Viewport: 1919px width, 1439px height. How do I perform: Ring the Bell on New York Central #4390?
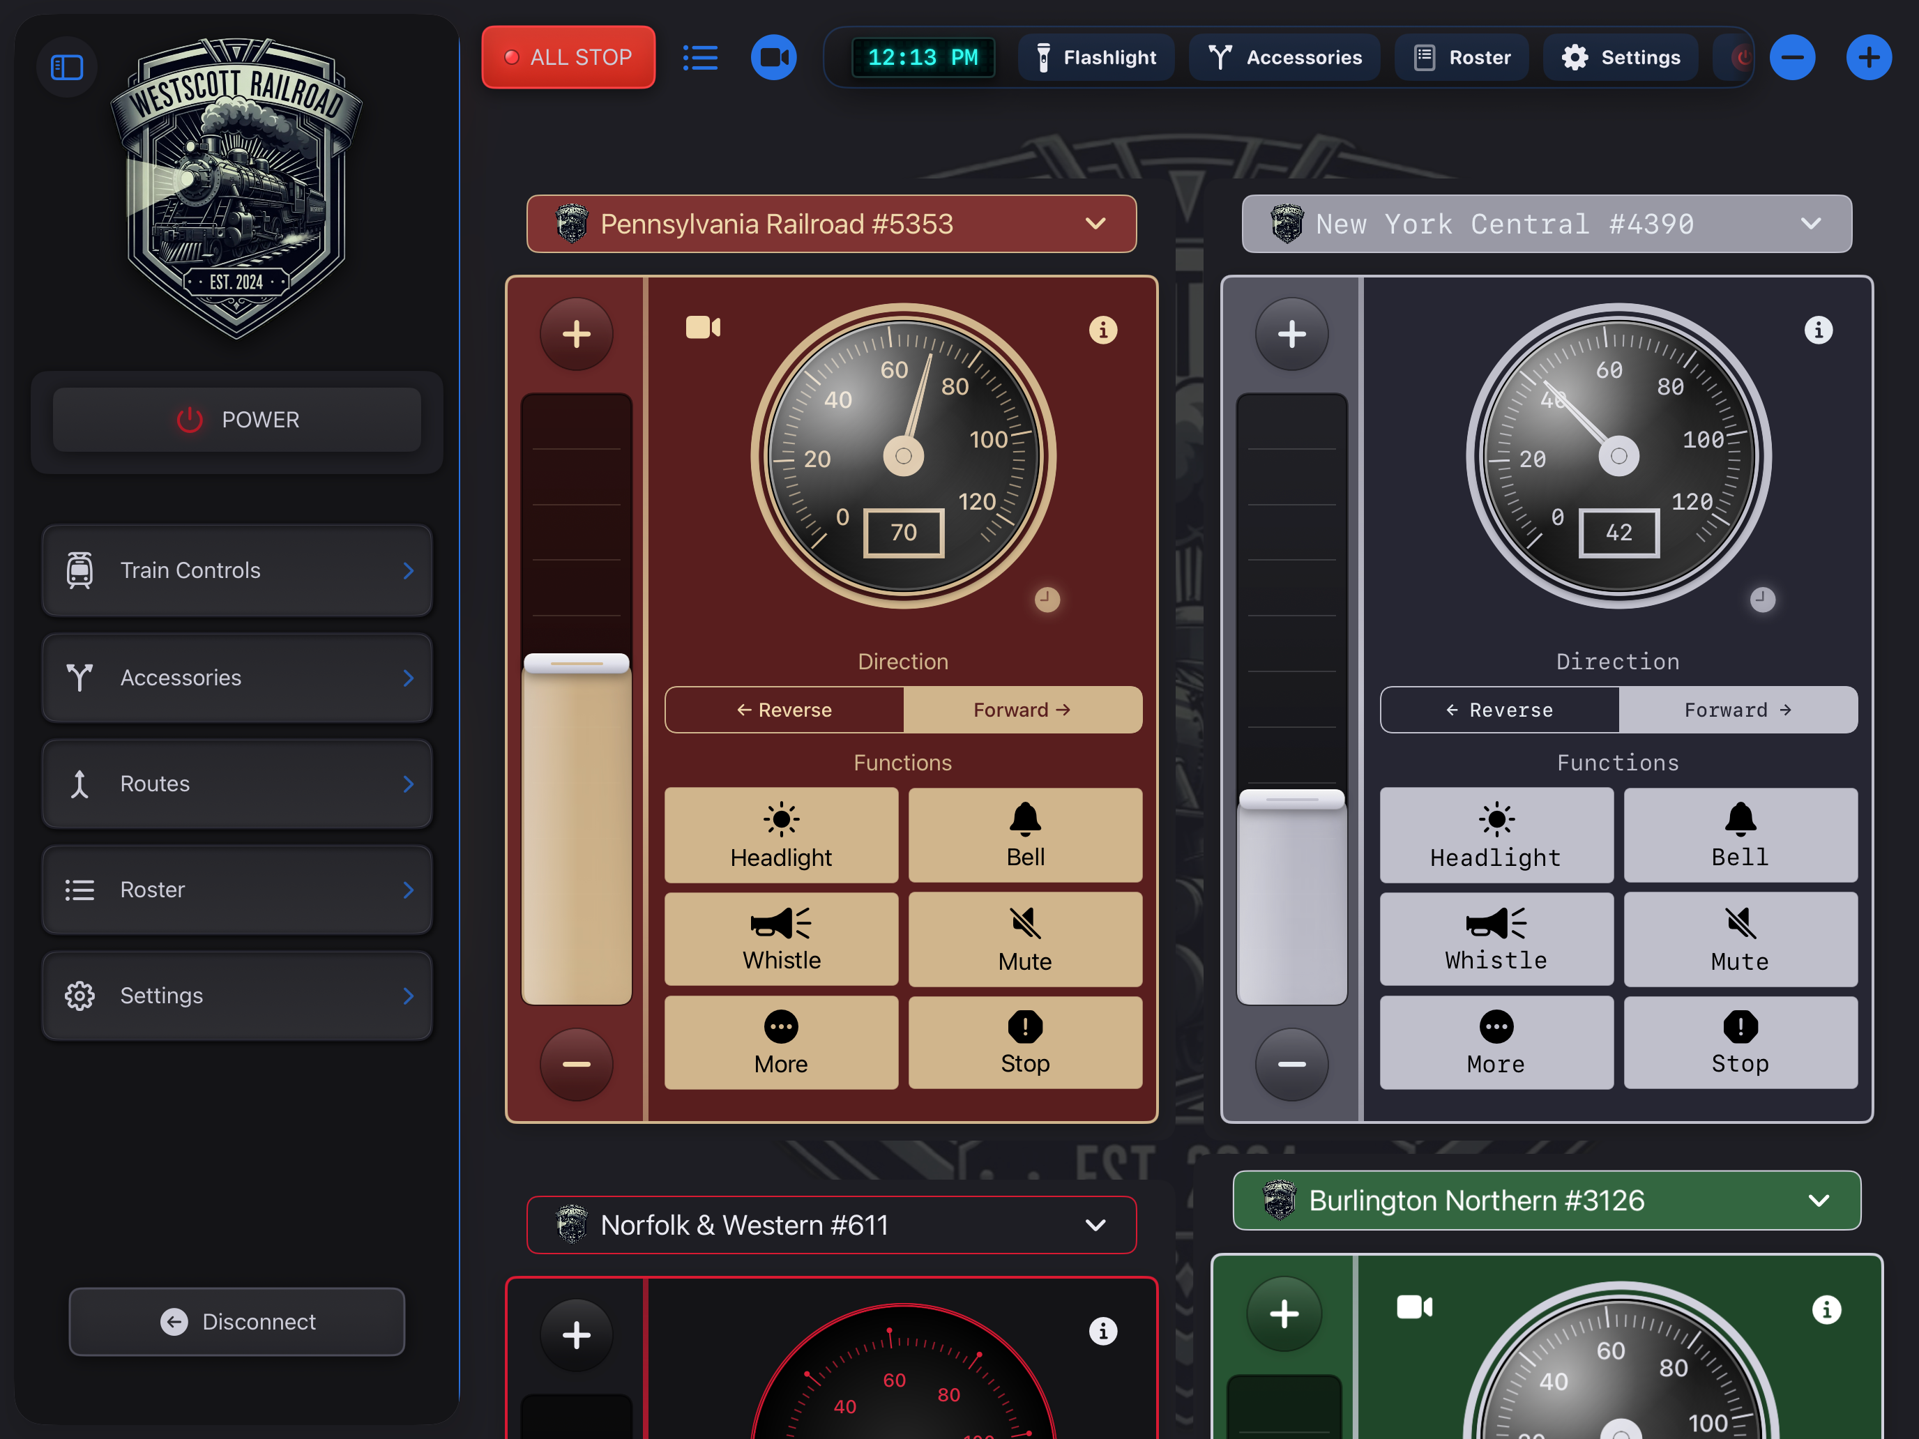coord(1740,835)
